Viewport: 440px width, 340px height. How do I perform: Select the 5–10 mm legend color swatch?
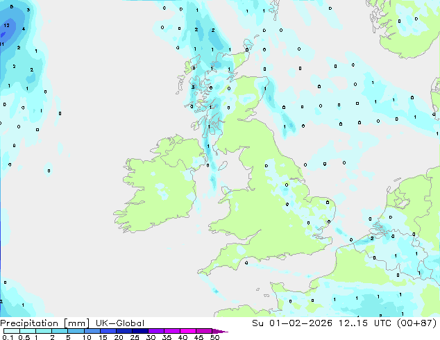(76, 331)
